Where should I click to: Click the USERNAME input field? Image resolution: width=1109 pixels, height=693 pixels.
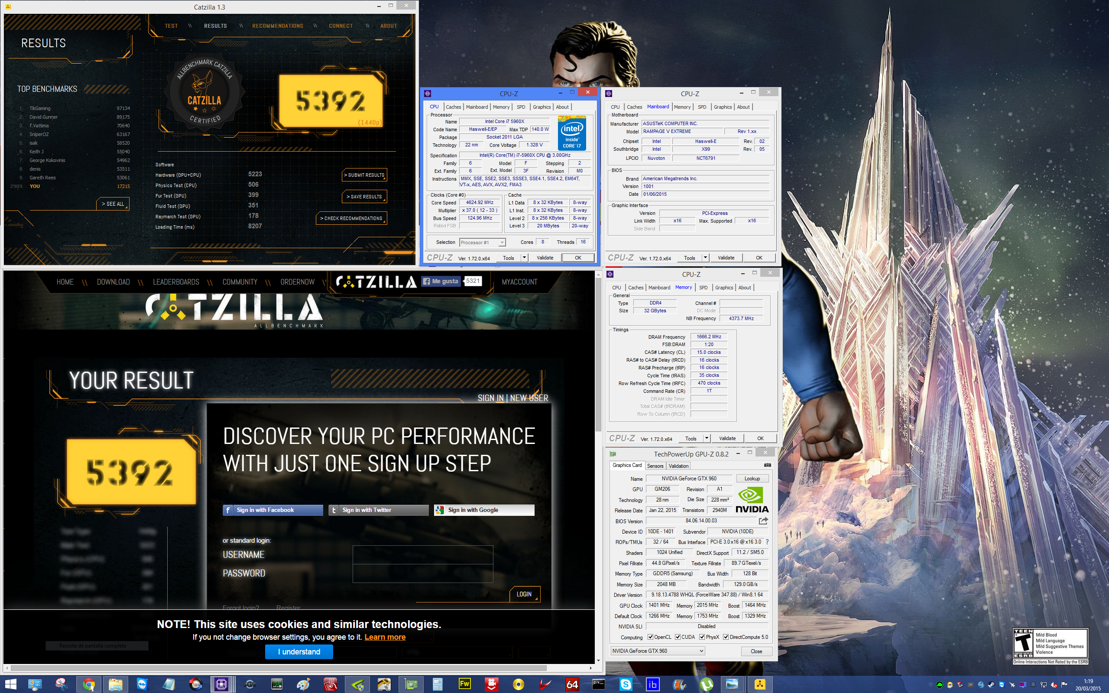click(x=422, y=554)
